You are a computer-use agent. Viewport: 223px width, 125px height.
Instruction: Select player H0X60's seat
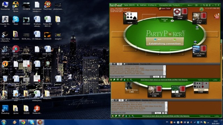(x=180, y=14)
